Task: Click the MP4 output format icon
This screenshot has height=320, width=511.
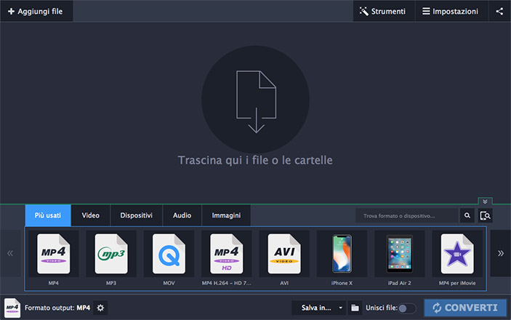Action: [12, 308]
